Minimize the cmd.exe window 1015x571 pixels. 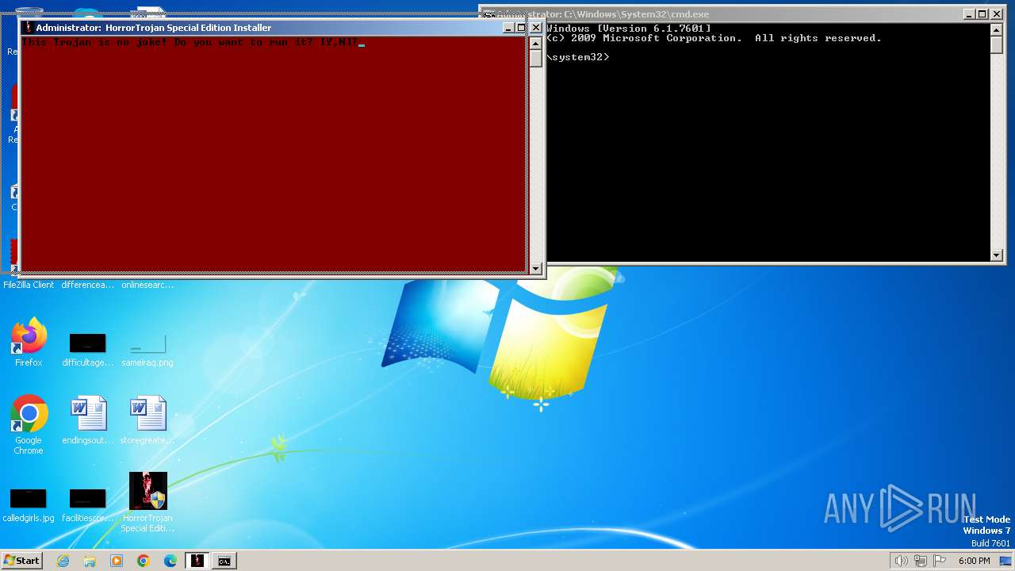(969, 14)
